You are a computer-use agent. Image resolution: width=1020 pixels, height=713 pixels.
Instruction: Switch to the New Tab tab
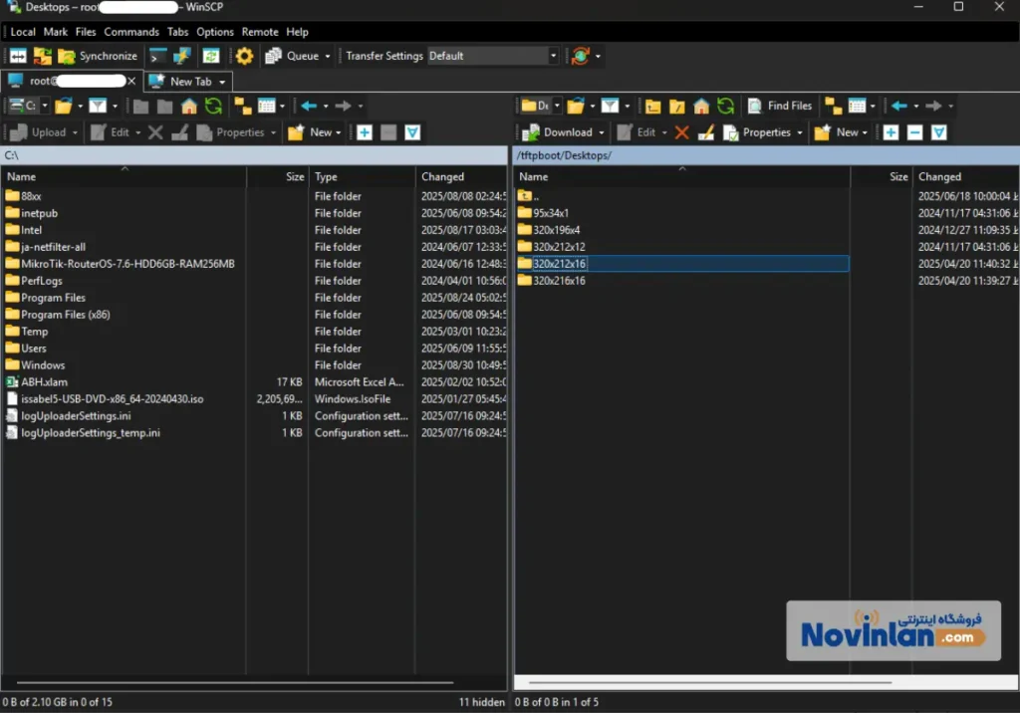click(187, 81)
